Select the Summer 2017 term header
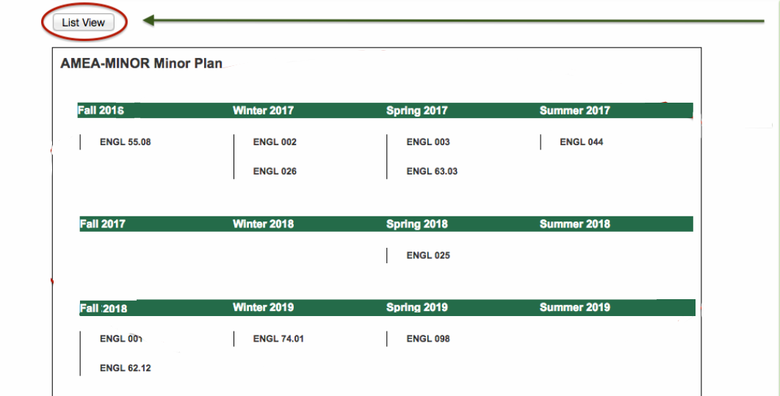 (x=574, y=111)
